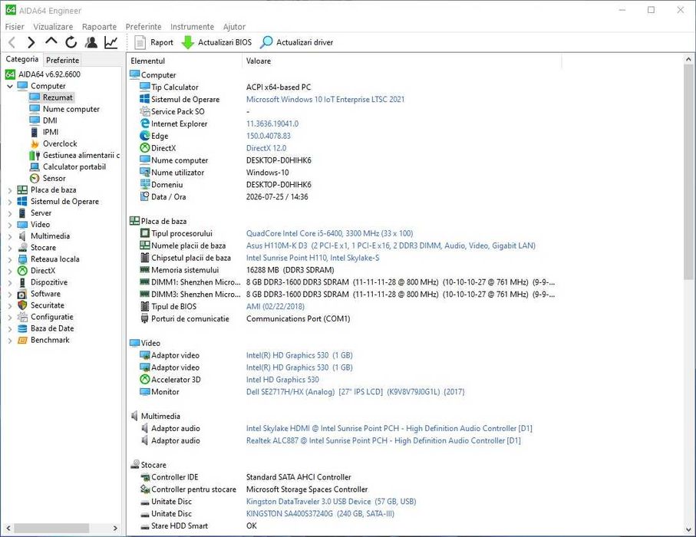Select the Baza de Date category icon
This screenshot has width=696, height=537.
[22, 328]
